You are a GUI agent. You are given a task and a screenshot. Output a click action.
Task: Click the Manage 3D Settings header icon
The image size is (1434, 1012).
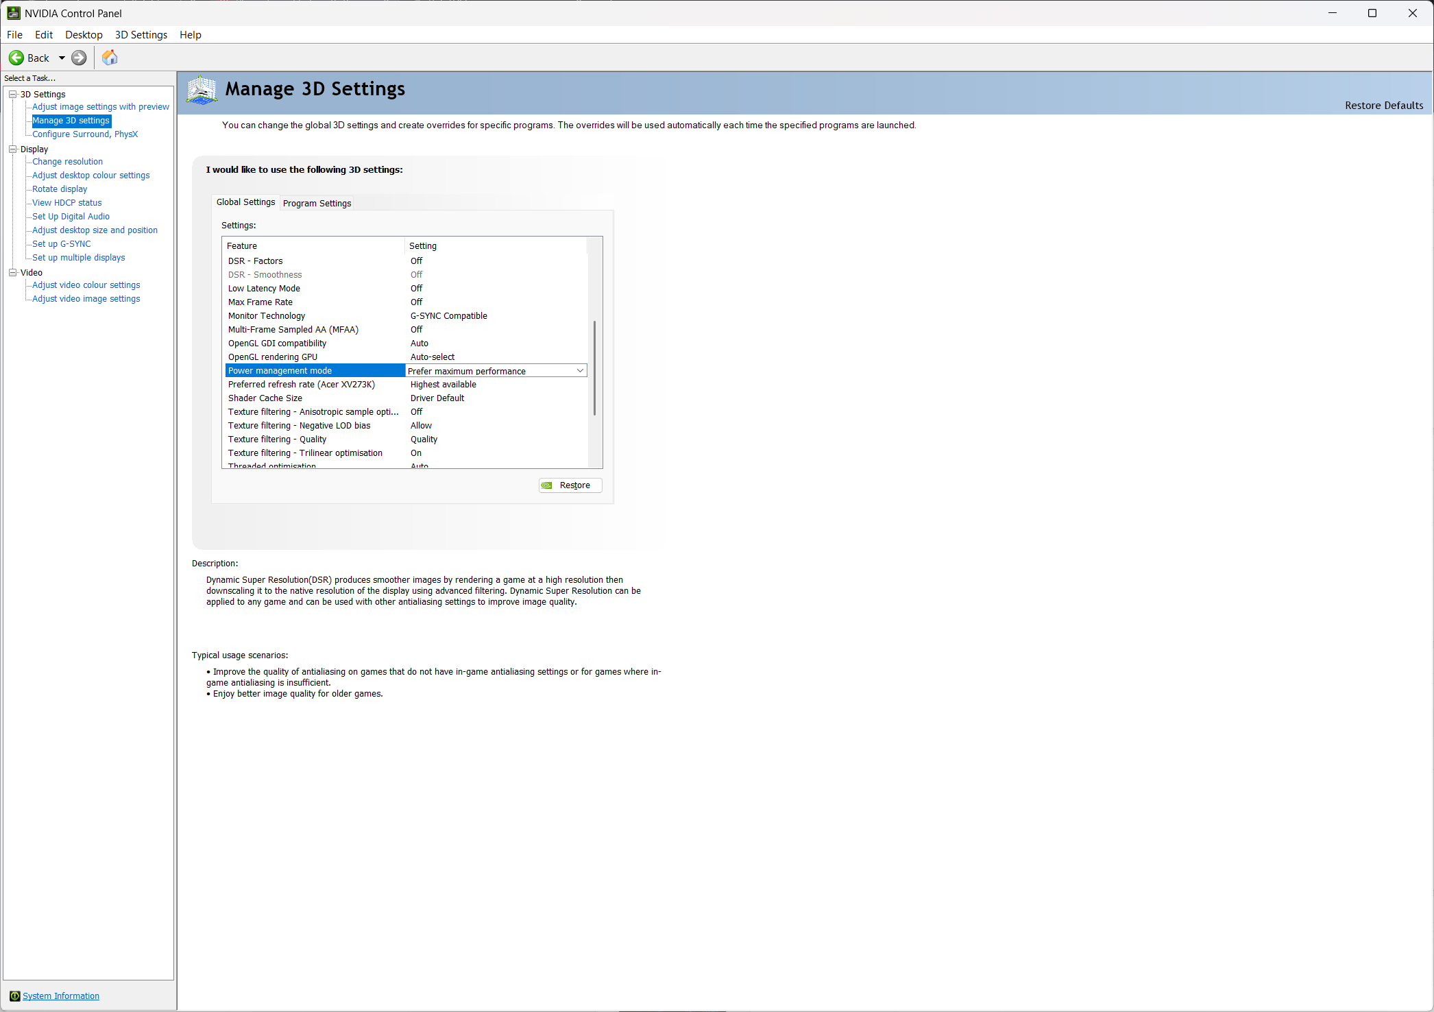[202, 90]
